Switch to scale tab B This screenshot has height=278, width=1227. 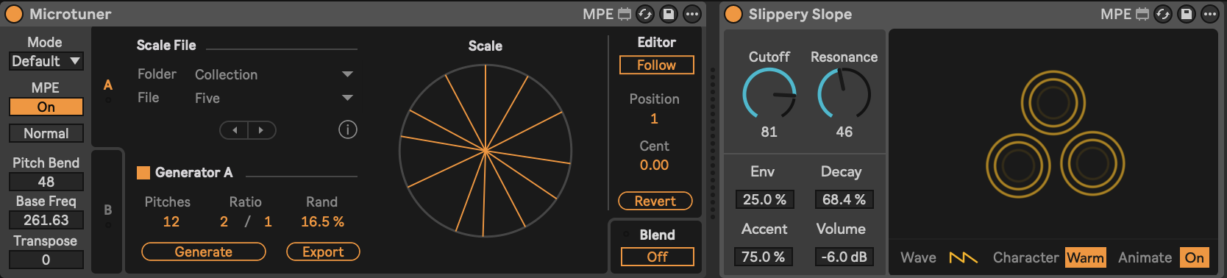pos(108,210)
